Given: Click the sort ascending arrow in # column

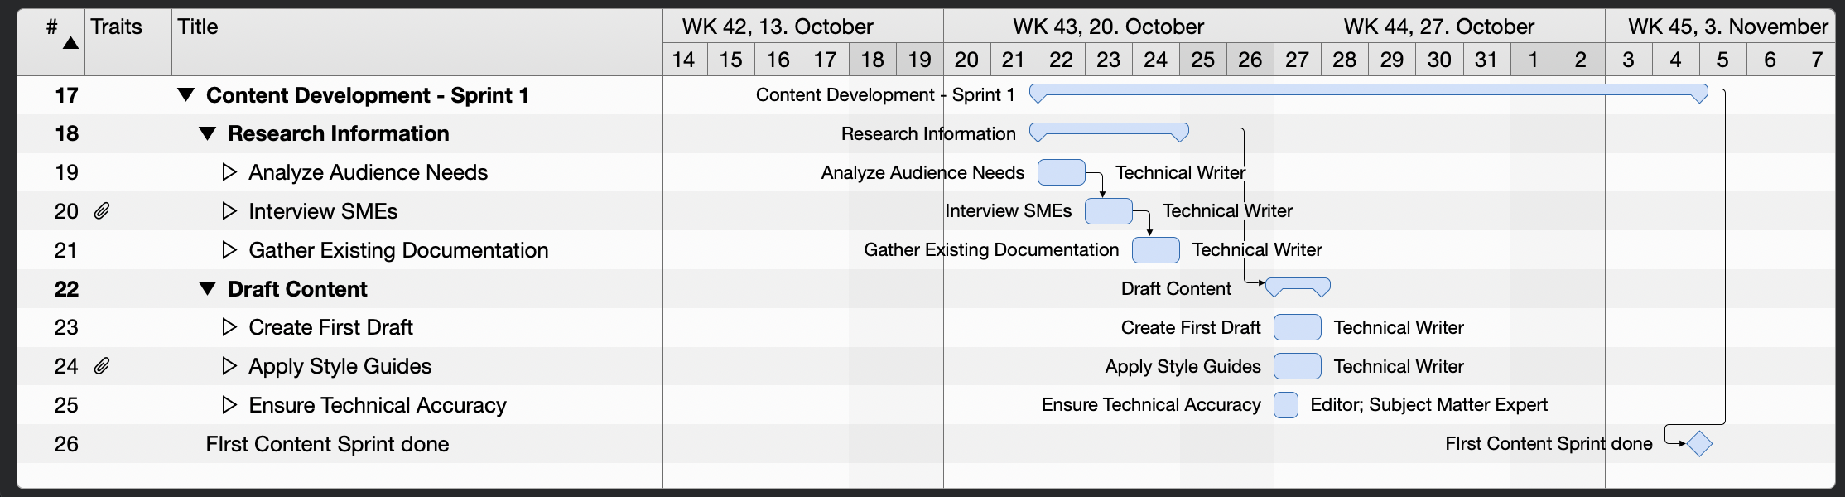Looking at the screenshot, I should click(x=71, y=43).
